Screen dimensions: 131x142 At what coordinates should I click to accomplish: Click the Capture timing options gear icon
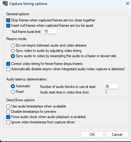coord(5,3)
